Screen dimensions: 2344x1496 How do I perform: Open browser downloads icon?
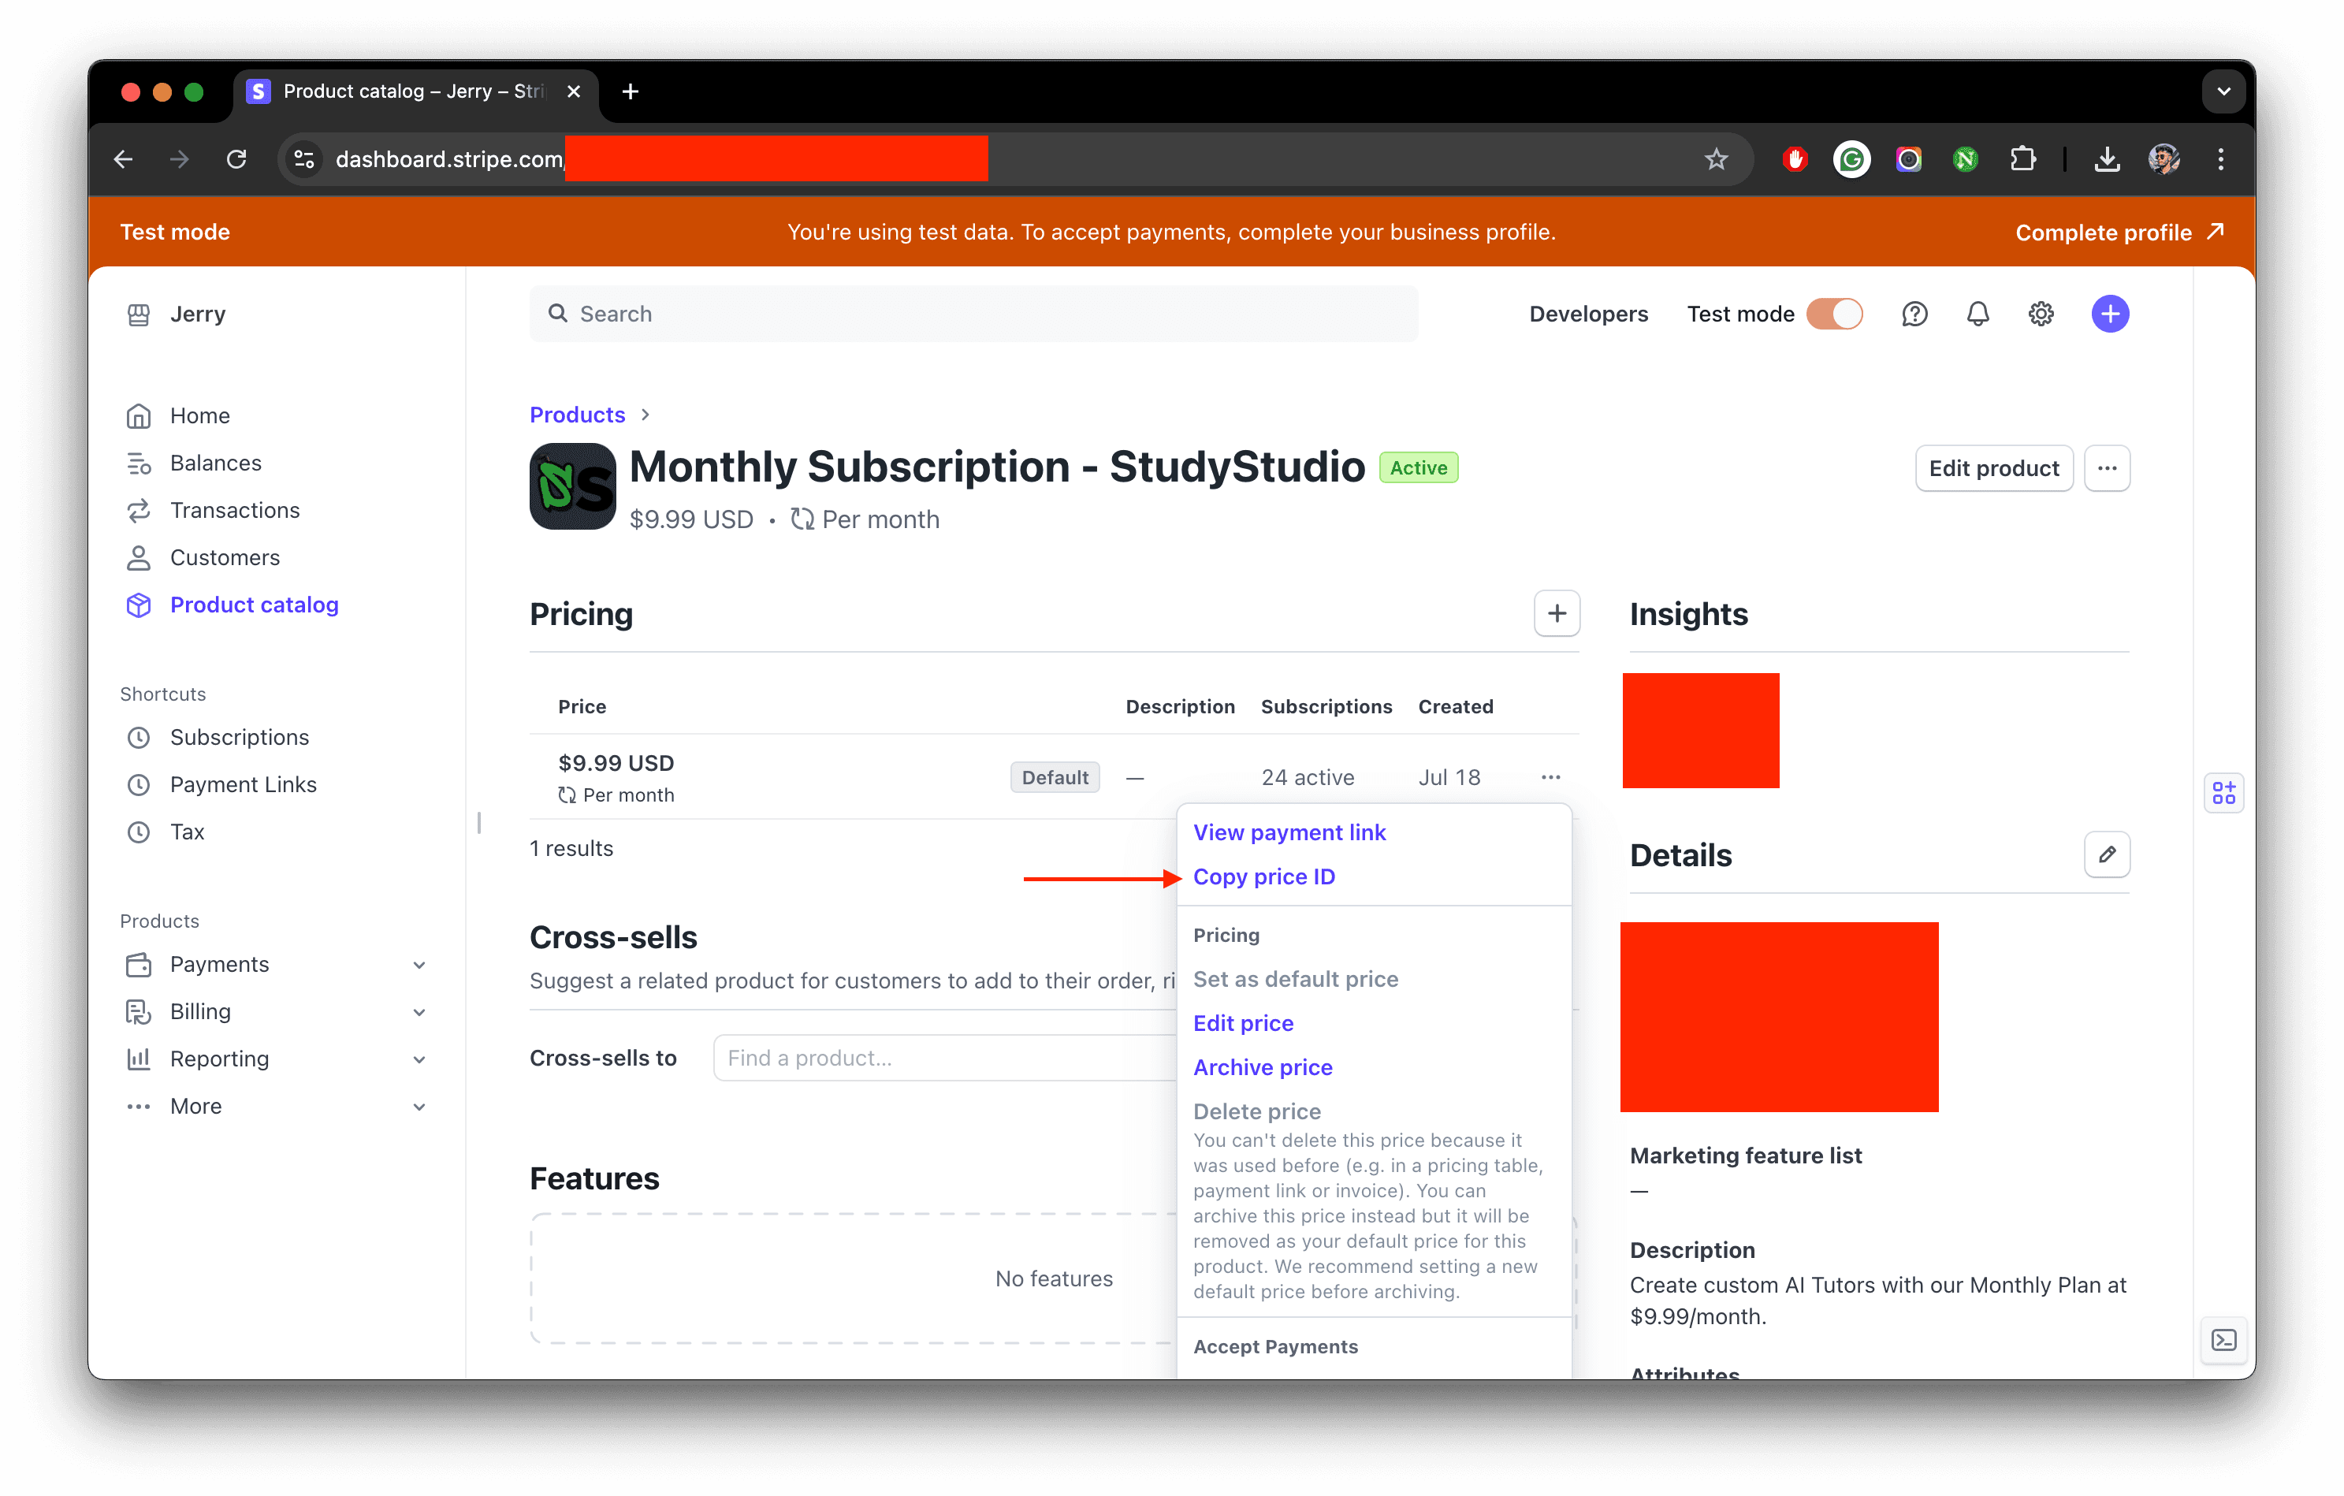[x=2108, y=158]
